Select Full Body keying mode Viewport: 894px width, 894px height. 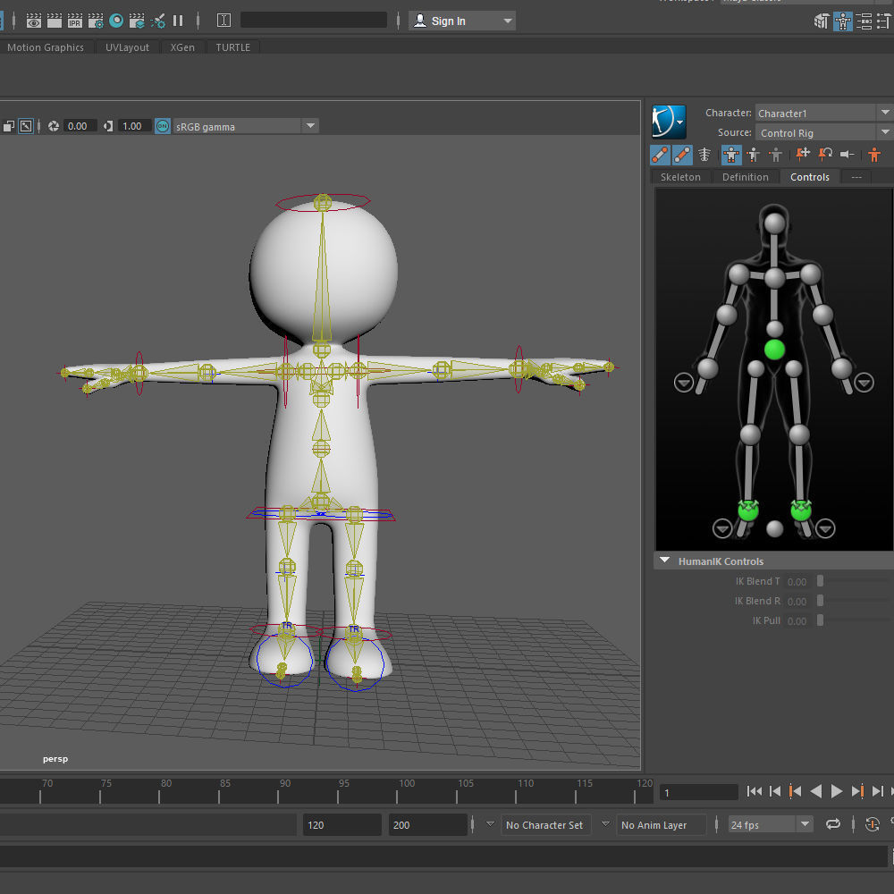731,155
